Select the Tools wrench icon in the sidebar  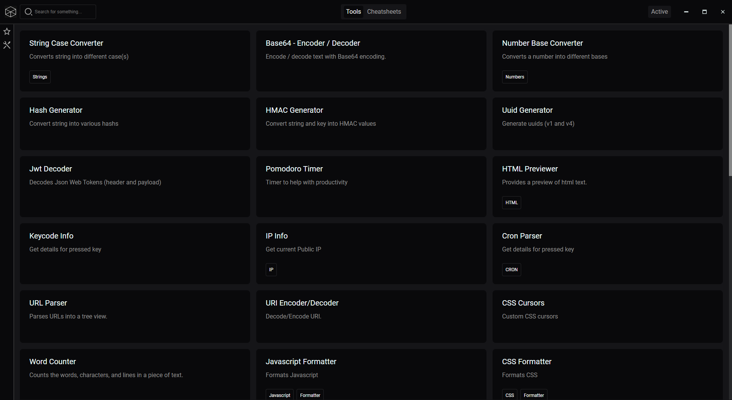(x=7, y=45)
